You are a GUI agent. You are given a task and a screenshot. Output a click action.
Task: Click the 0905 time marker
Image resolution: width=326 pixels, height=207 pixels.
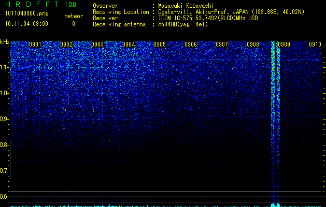160,45
